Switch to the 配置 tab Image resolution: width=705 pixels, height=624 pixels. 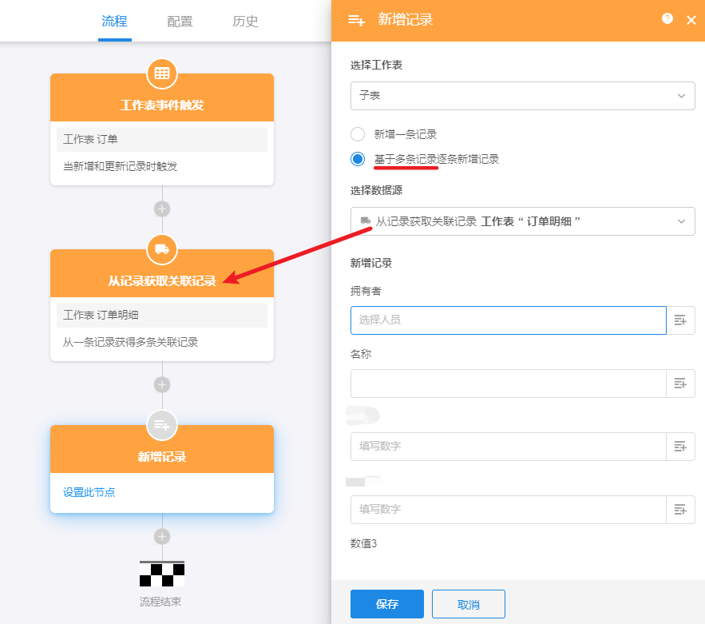tap(180, 22)
